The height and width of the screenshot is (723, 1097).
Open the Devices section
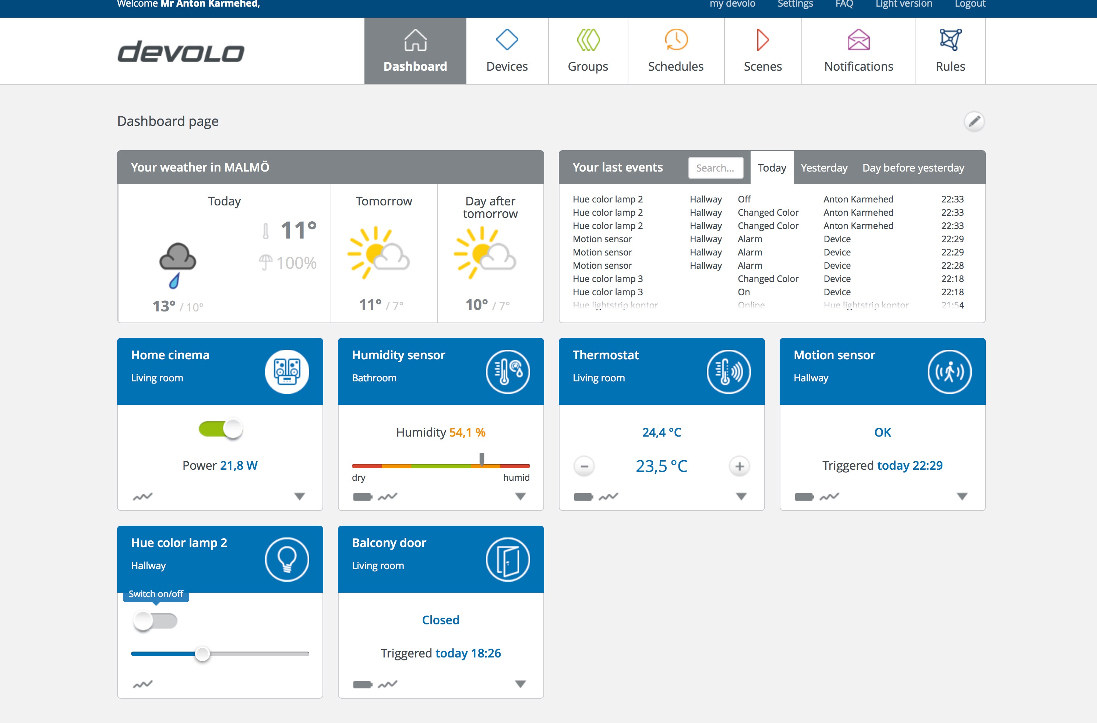tap(507, 51)
